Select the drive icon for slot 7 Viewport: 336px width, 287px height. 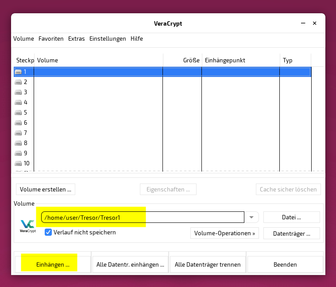(x=18, y=133)
